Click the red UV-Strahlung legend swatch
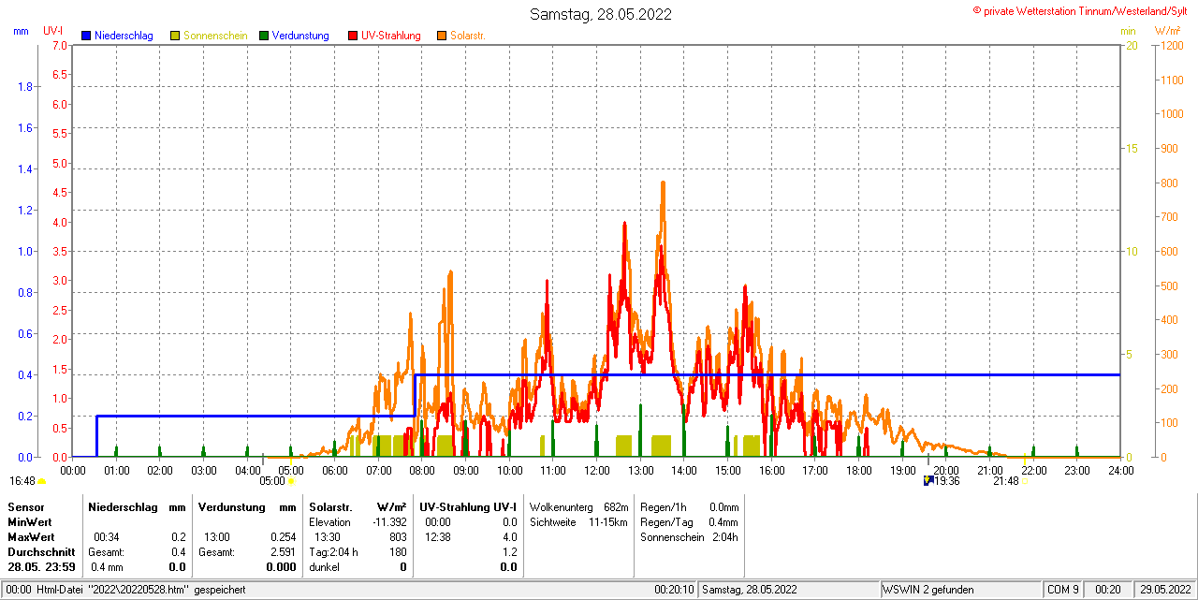 coord(353,36)
